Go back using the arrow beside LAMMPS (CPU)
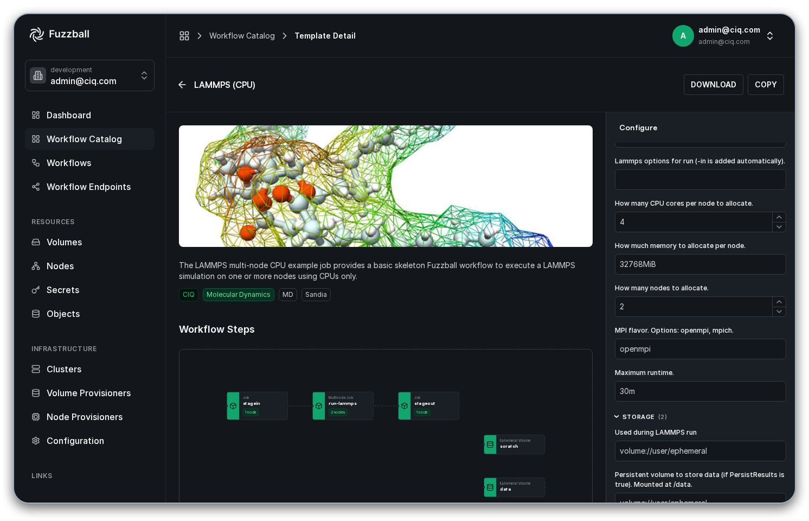This screenshot has height=521, width=809. 182,85
